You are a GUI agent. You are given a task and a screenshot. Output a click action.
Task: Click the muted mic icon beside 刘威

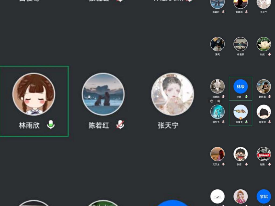[269, 54]
